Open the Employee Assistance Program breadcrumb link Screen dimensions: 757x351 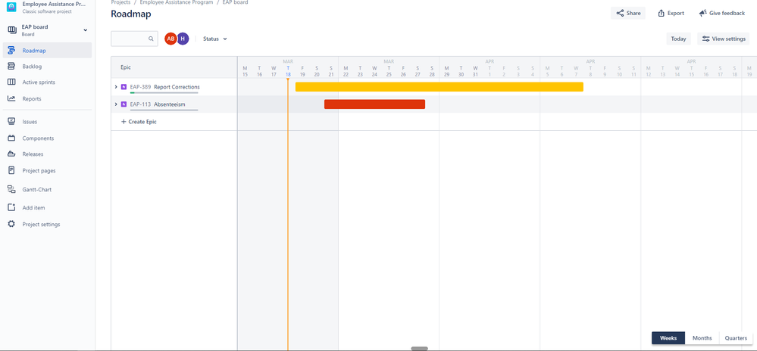[x=177, y=2]
